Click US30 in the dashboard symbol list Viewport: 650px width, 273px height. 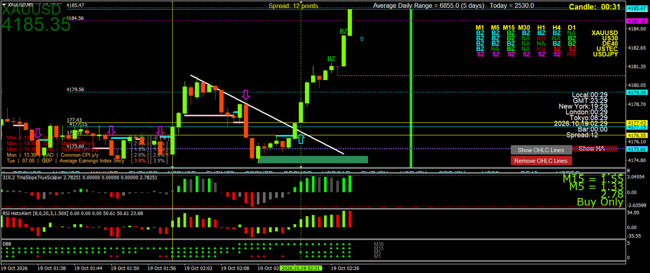610,38
